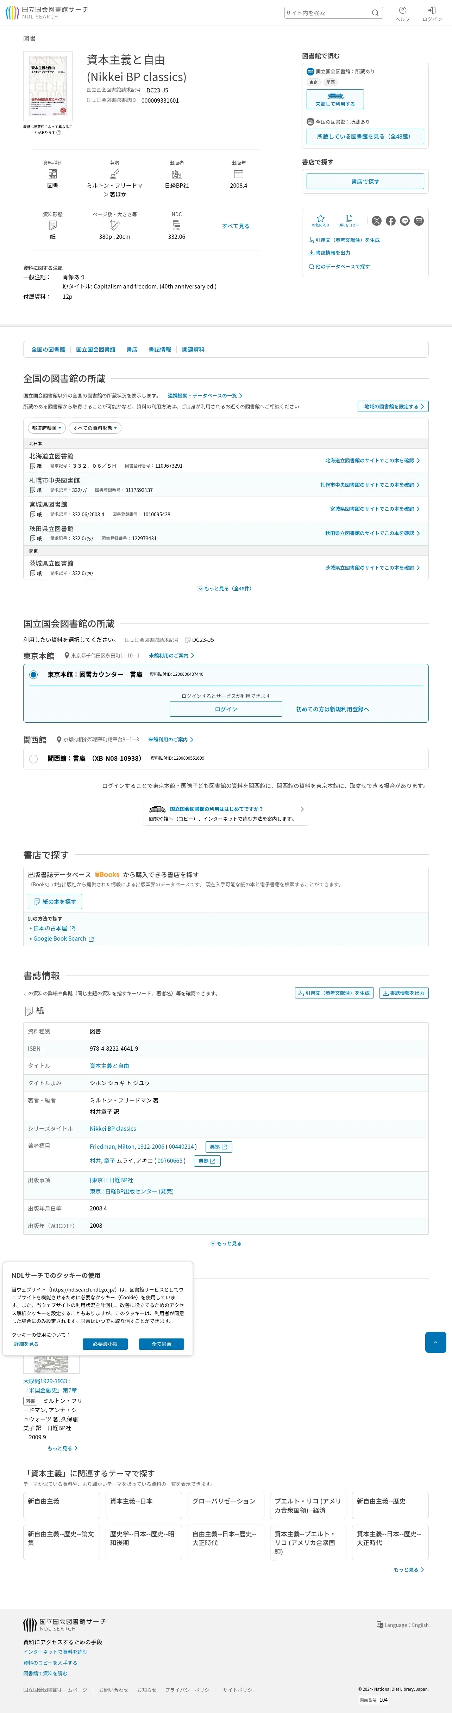
Task: Open the 典拠 authority link for 村井, 章子
Action: coord(207,1160)
